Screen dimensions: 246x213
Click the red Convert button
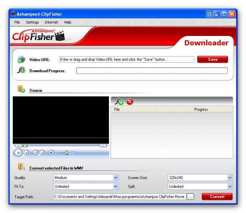(217, 197)
